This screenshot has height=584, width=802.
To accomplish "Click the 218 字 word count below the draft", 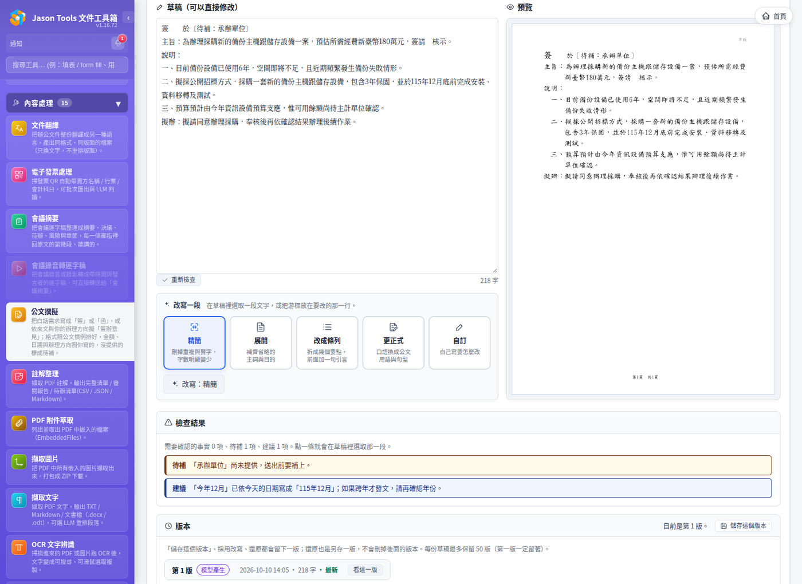I will click(x=489, y=281).
